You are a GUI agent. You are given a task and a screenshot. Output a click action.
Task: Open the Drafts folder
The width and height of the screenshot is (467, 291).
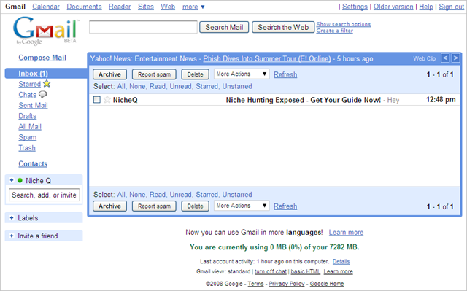click(28, 116)
